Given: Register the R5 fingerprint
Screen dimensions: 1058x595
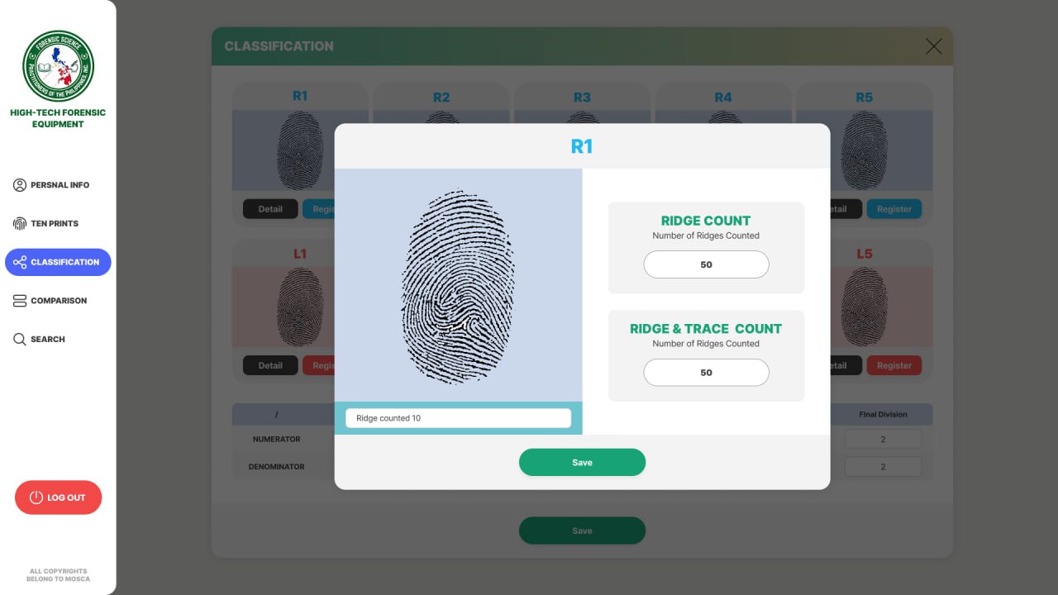Looking at the screenshot, I should click(894, 209).
